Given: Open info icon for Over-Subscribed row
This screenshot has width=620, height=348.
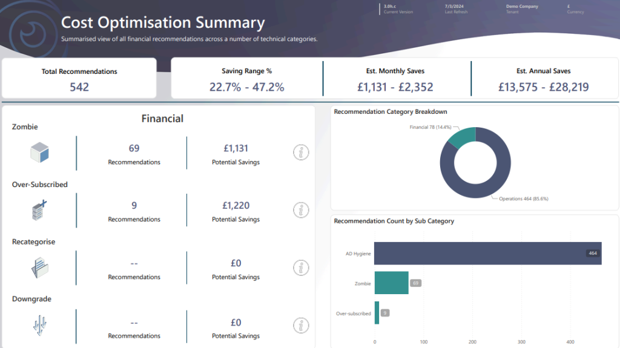Looking at the screenshot, I should pyautogui.click(x=301, y=210).
